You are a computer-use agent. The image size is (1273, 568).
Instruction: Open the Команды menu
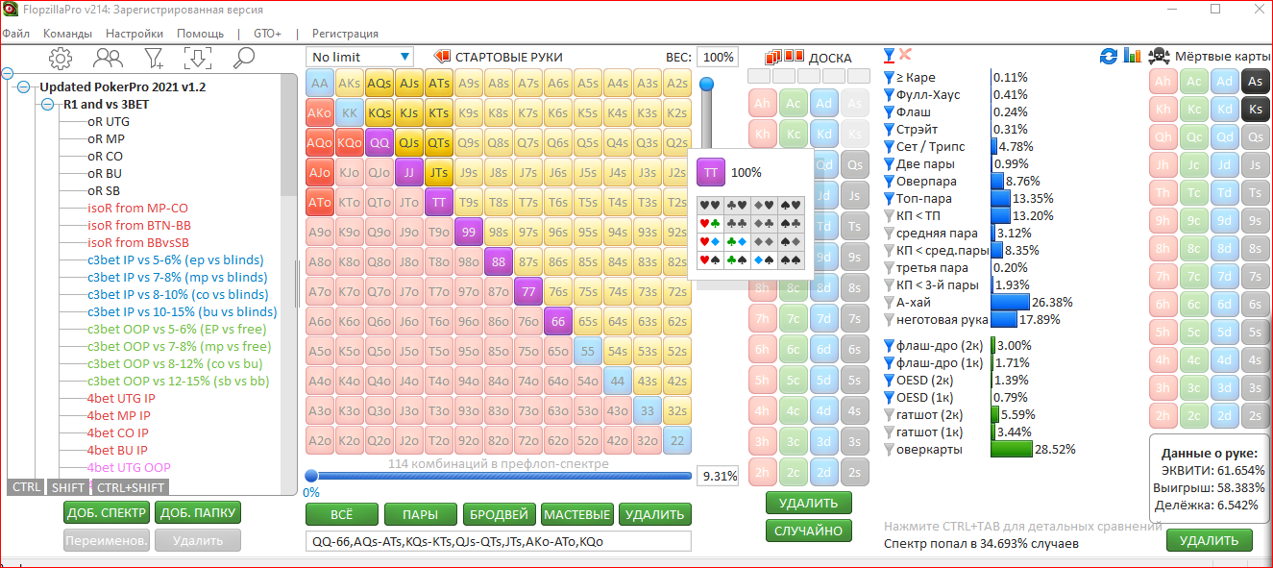(67, 33)
